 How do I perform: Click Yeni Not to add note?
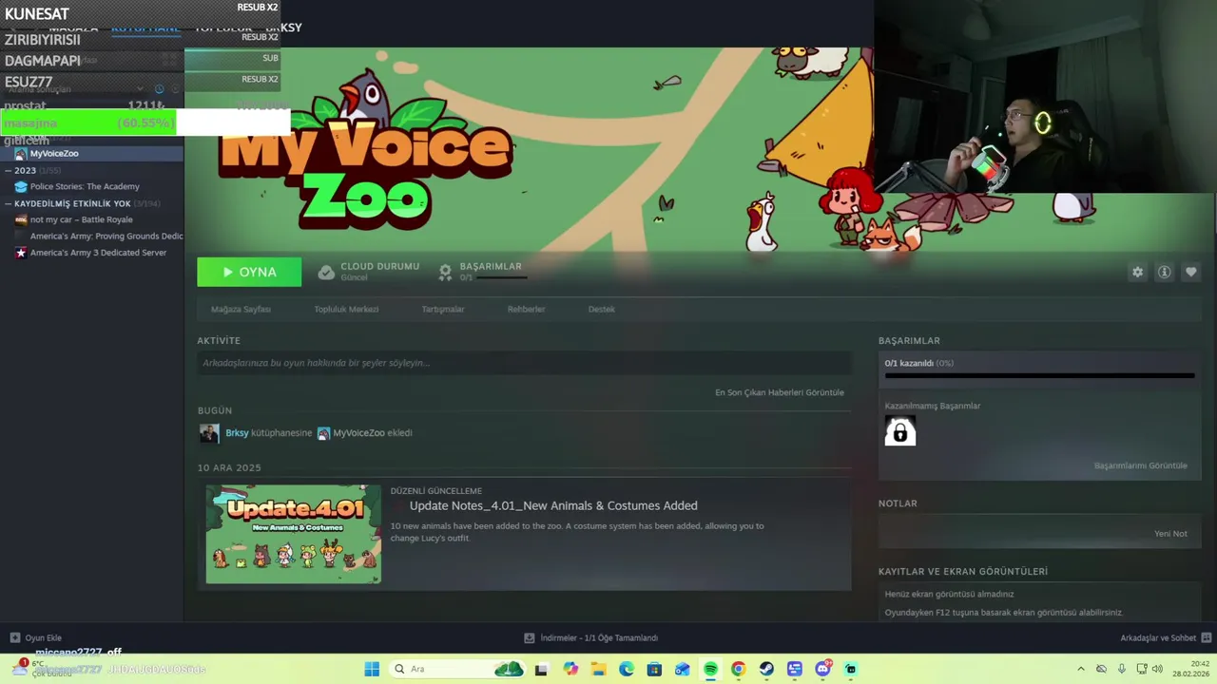1170,534
